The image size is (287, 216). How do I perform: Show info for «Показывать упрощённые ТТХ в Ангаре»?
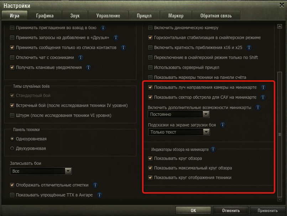(99, 195)
